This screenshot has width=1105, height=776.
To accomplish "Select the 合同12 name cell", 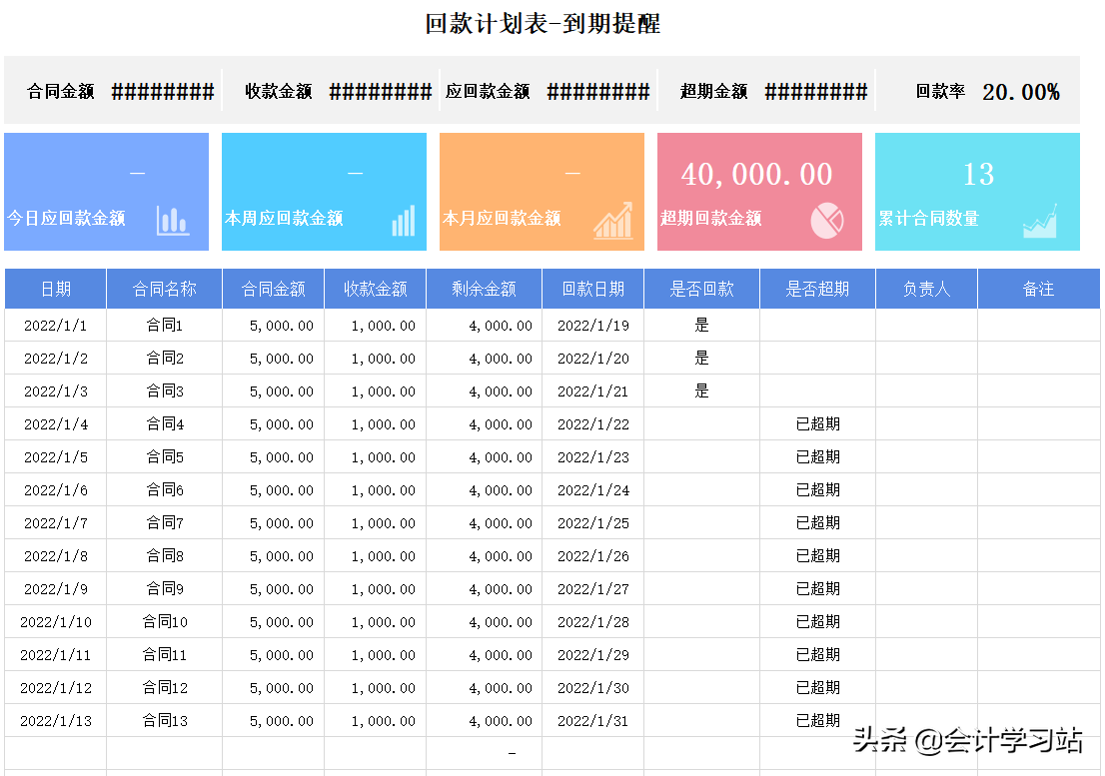I will pos(164,688).
